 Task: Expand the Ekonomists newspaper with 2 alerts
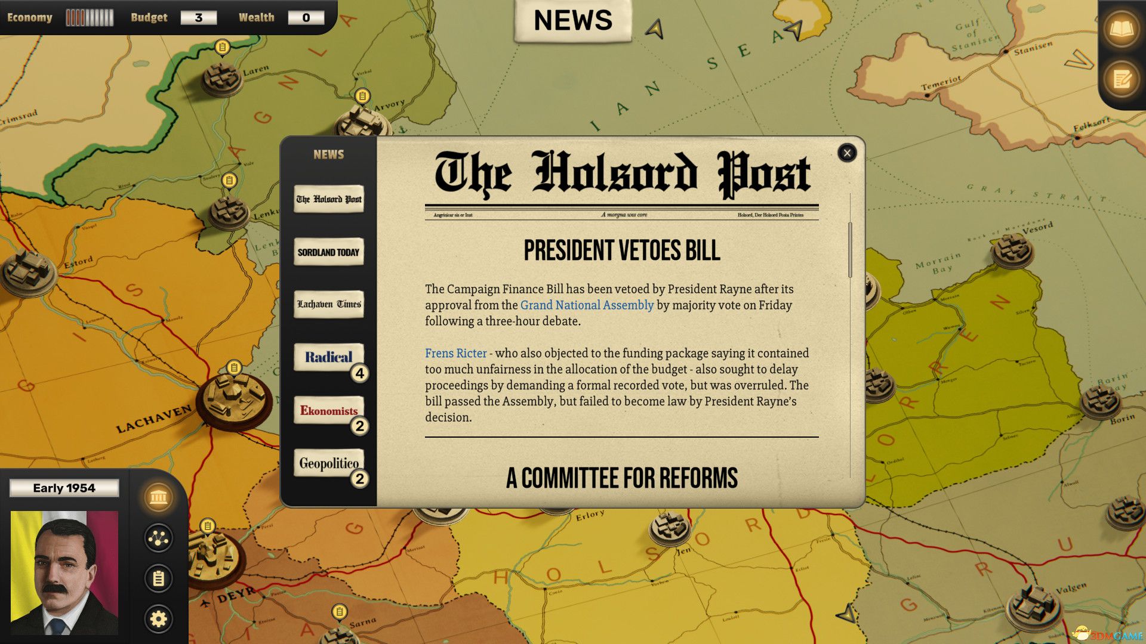(329, 410)
